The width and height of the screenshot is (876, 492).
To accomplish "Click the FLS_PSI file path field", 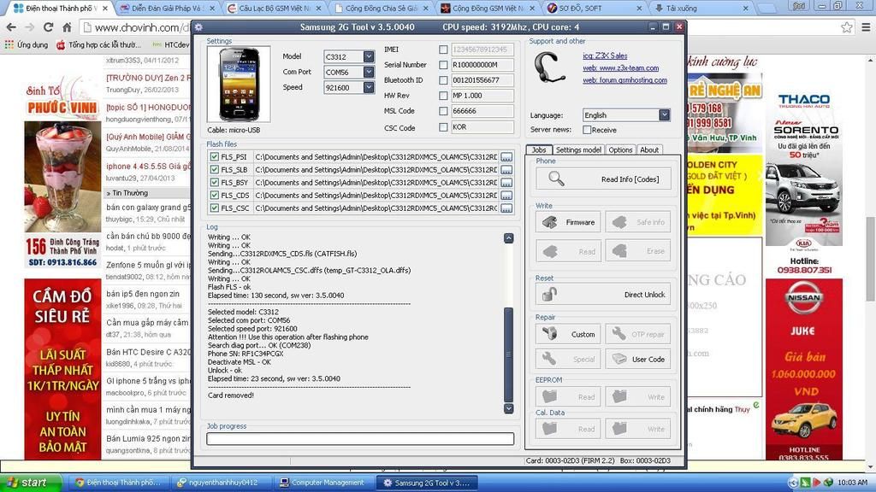I will point(376,157).
